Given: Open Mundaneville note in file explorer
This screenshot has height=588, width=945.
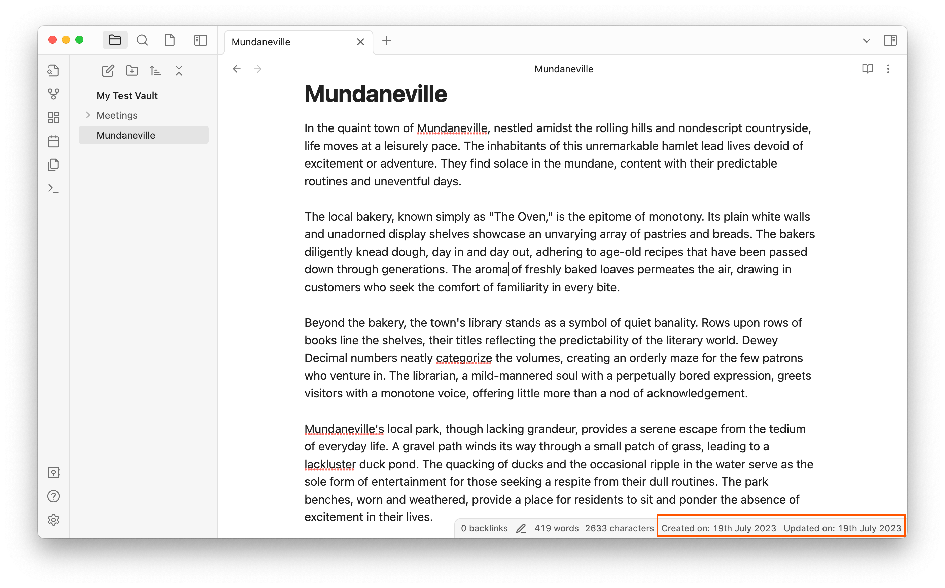Looking at the screenshot, I should point(126,135).
